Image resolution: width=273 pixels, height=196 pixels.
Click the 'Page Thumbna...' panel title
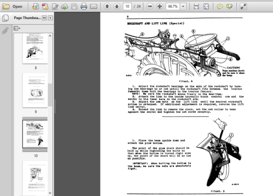[x=27, y=18]
